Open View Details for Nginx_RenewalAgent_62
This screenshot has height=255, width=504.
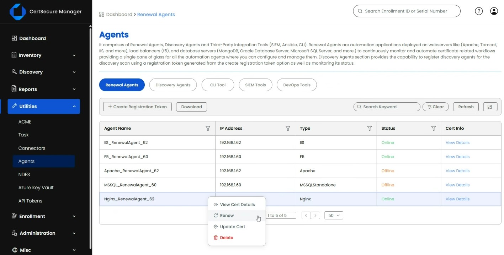coord(457,199)
